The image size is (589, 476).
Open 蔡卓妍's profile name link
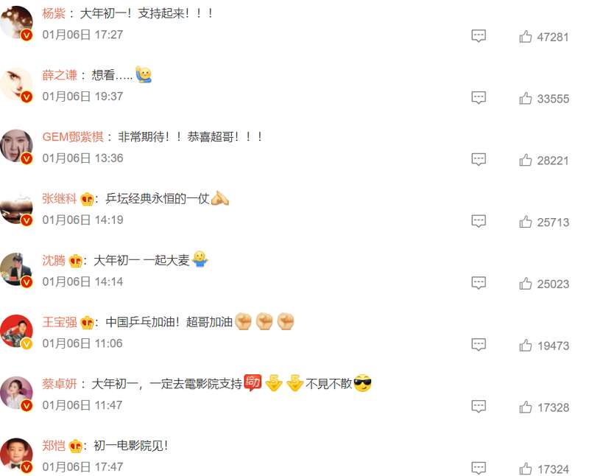point(60,384)
